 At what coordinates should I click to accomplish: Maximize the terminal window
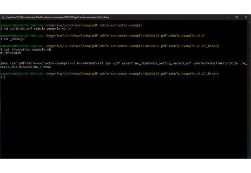point(237,17)
